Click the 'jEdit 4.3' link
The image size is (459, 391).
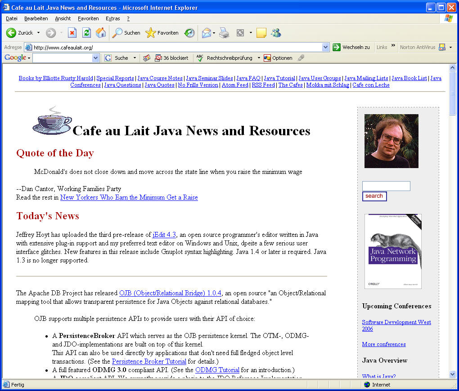tap(164, 235)
